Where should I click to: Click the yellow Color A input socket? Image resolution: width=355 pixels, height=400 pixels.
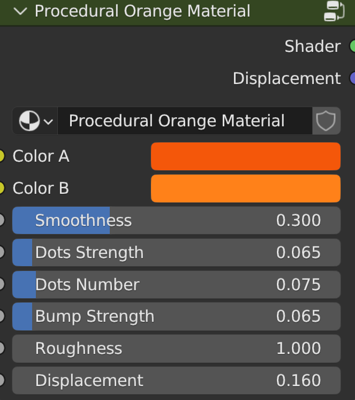(2, 156)
